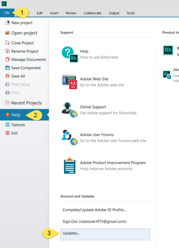Choose Rename Project entry

click(24, 51)
